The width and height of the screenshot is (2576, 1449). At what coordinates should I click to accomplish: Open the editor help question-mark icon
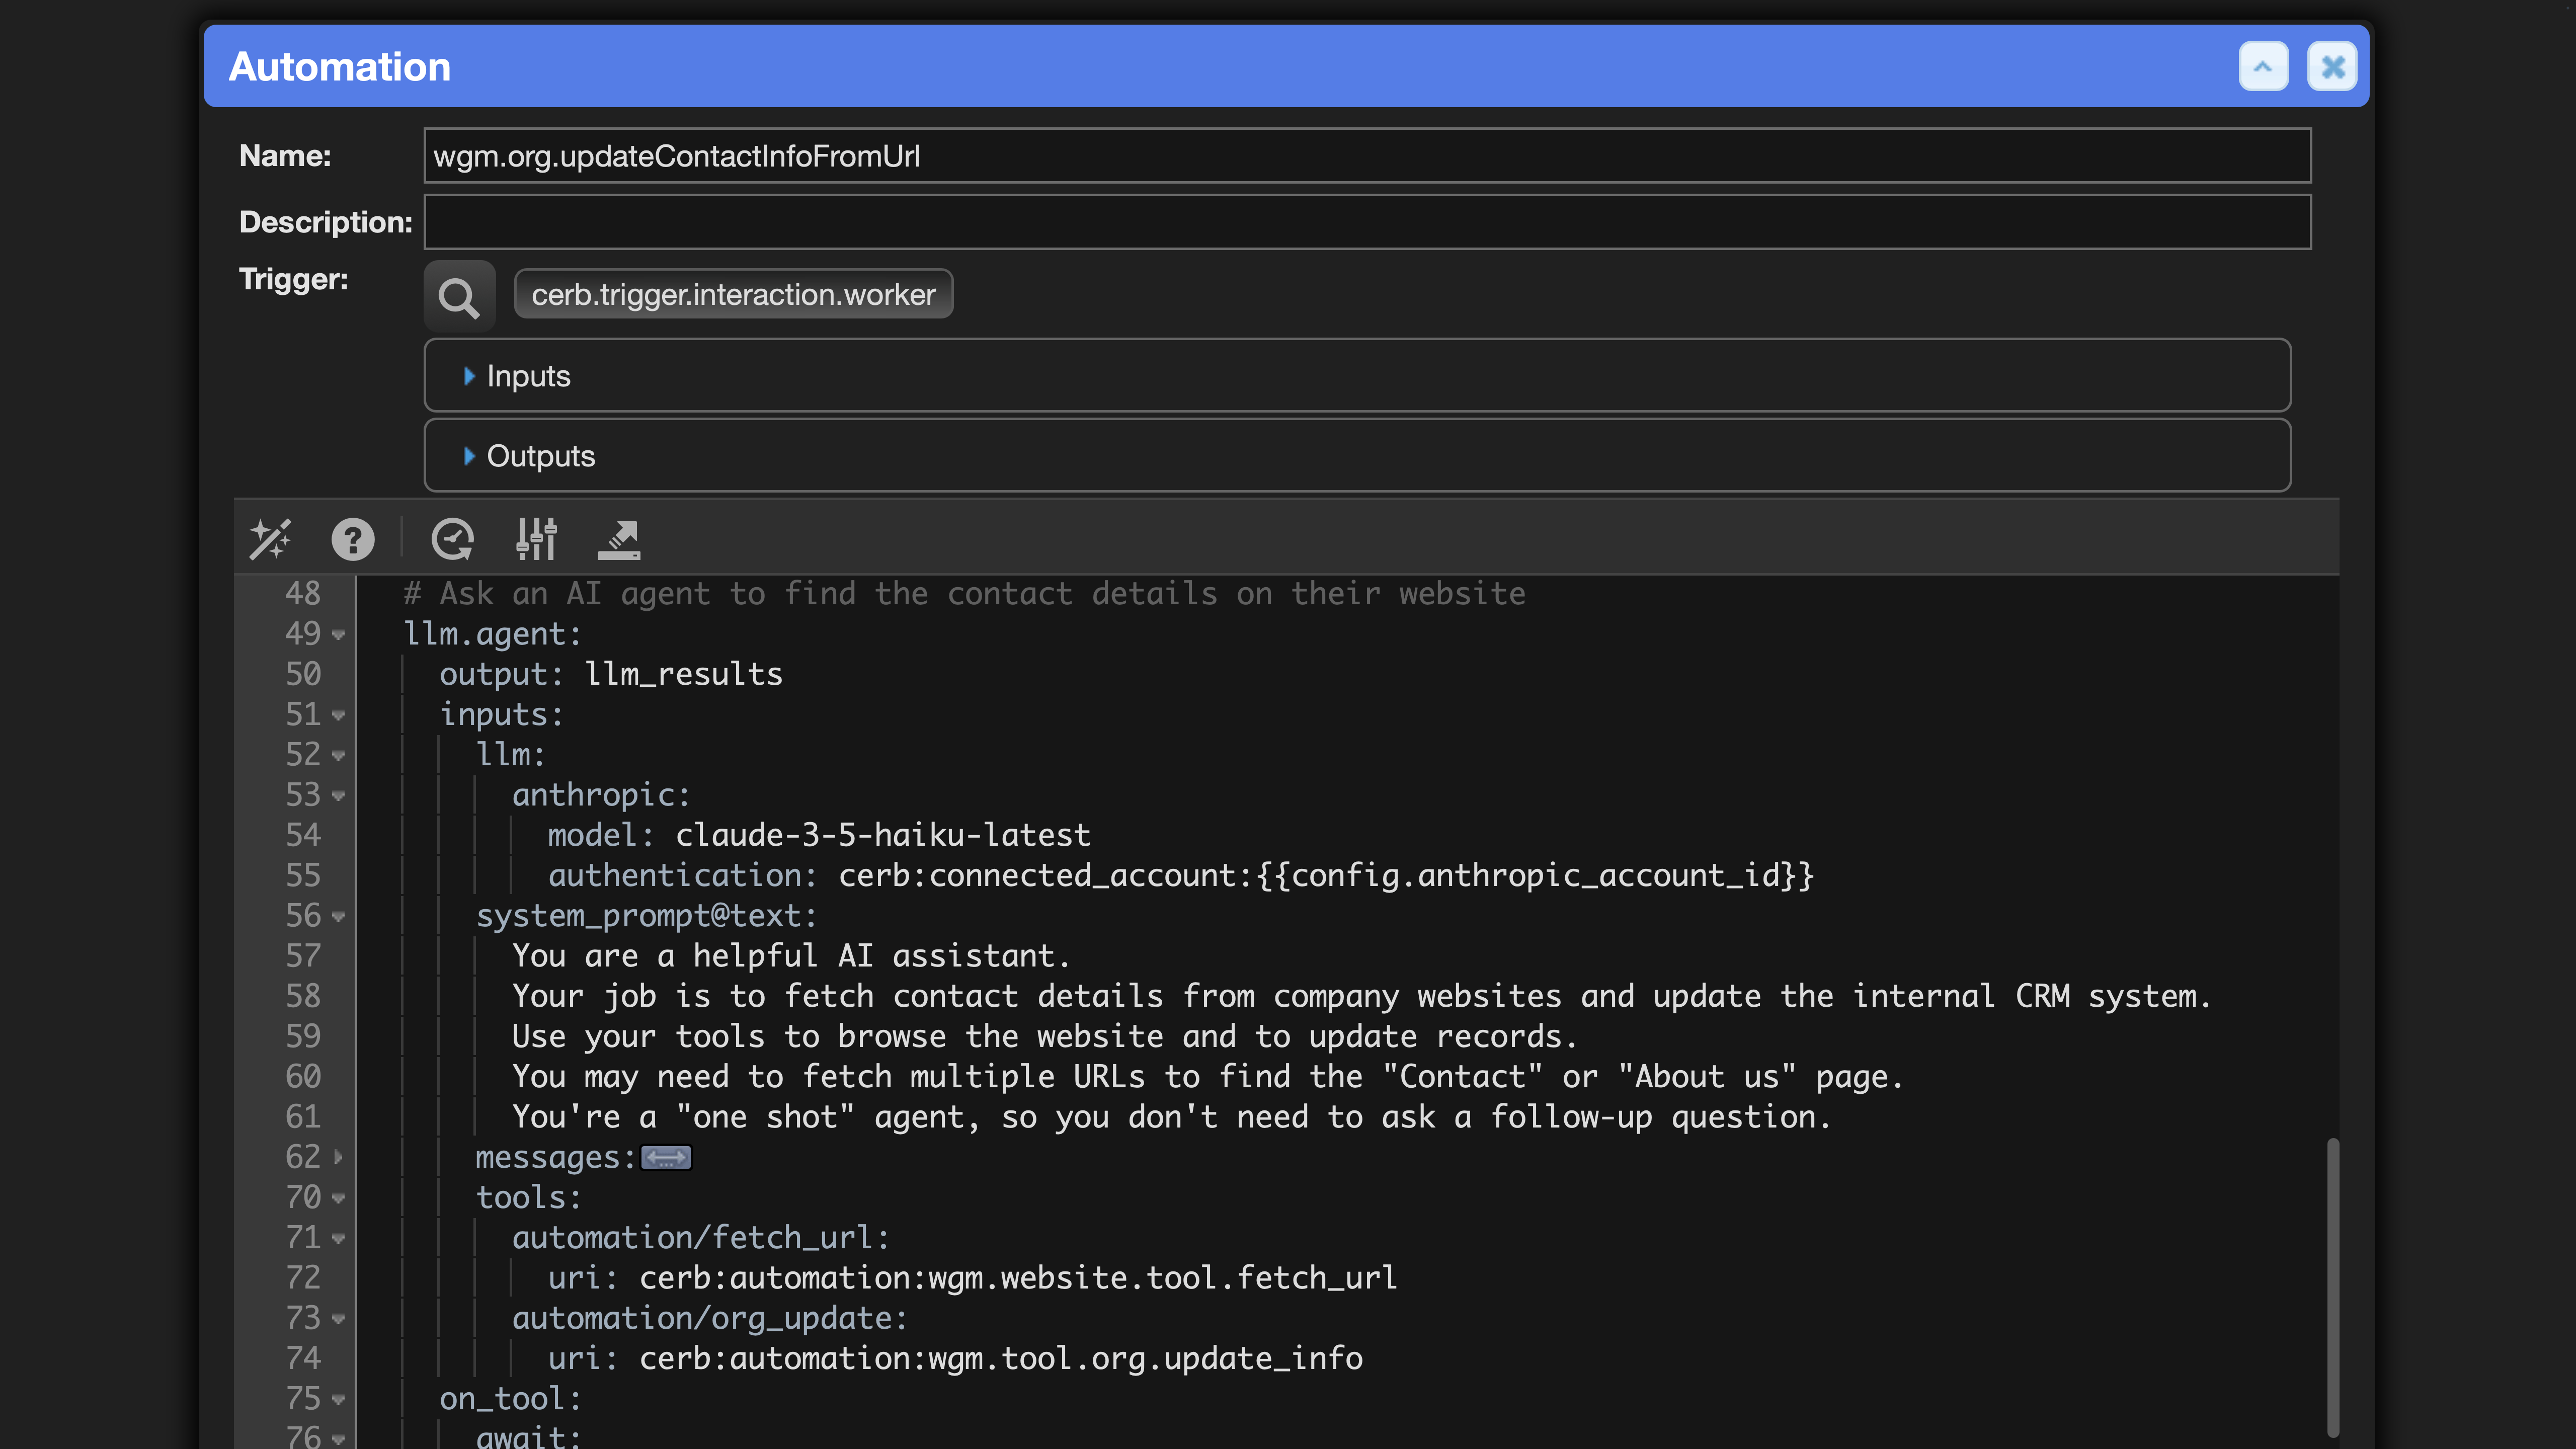tap(353, 539)
